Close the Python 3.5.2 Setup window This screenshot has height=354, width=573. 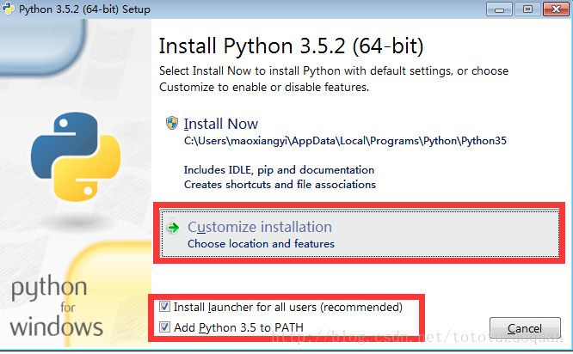coord(556,9)
